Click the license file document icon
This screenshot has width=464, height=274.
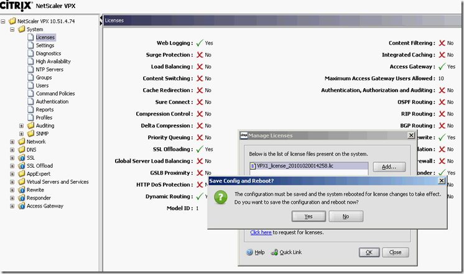253,166
